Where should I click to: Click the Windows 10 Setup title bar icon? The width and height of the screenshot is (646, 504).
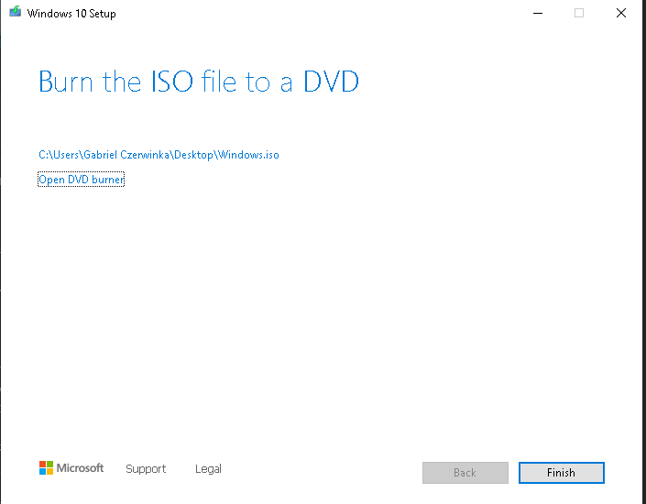tap(16, 11)
